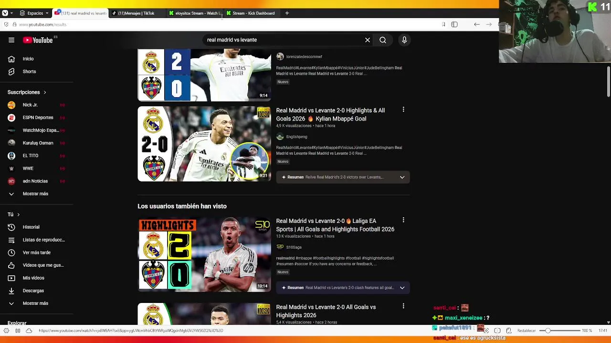The image size is (611, 343).
Task: Click Restablecer zoom button
Action: (x=527, y=331)
